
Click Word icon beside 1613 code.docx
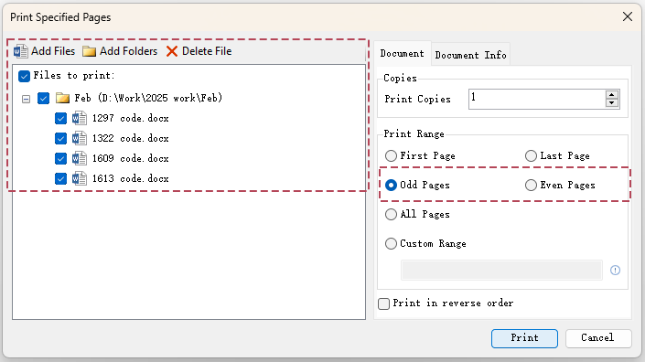[x=80, y=179]
